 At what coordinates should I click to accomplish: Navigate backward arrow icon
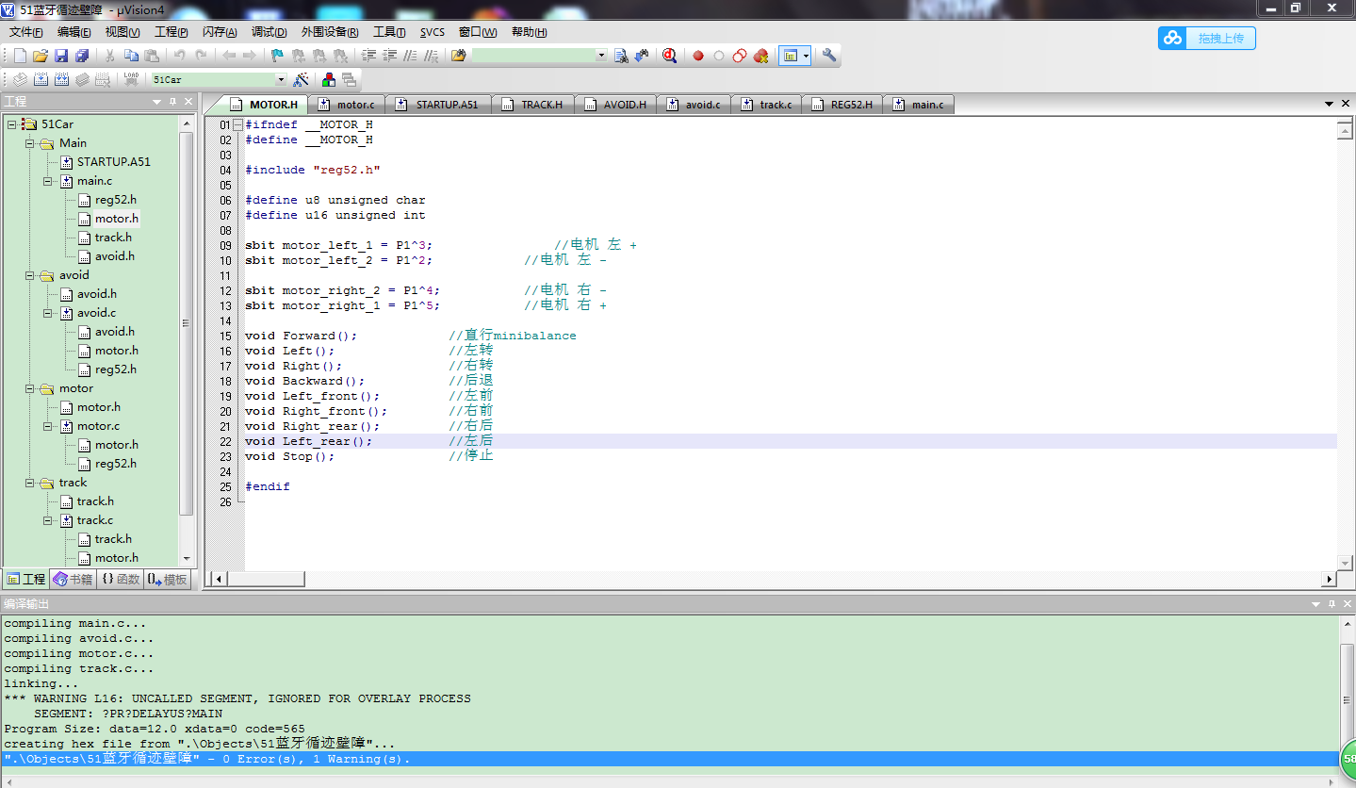[229, 56]
